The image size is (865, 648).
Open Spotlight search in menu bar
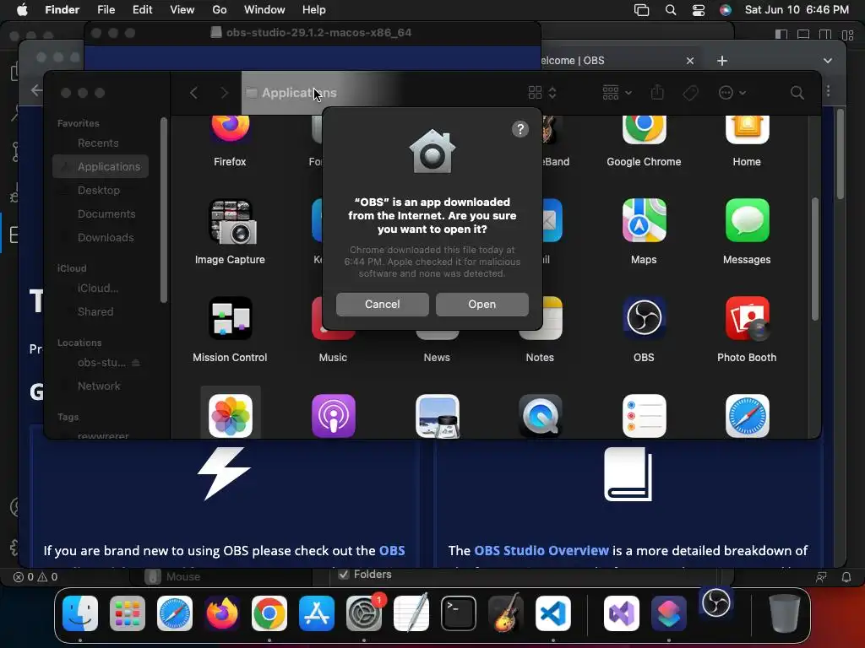point(670,10)
